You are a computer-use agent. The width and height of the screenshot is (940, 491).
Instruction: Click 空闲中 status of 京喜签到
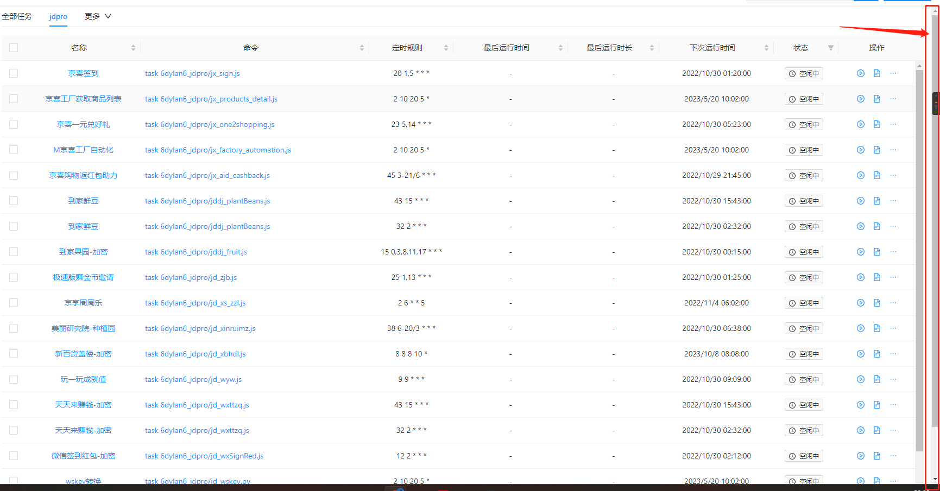coord(804,73)
